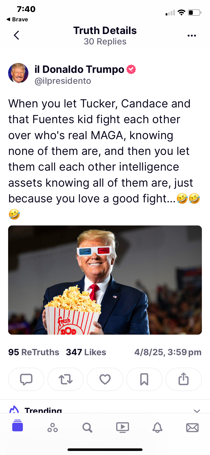Image resolution: width=210 pixels, height=455 pixels.
Task: Like the post with heart icon
Action: coord(105,379)
